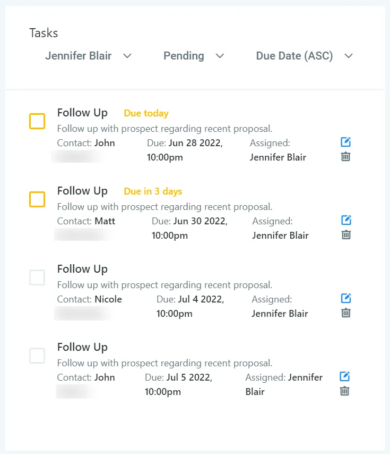Open the Jennifer Blair assignee dropdown
This screenshot has width=390, height=454.
pos(88,56)
